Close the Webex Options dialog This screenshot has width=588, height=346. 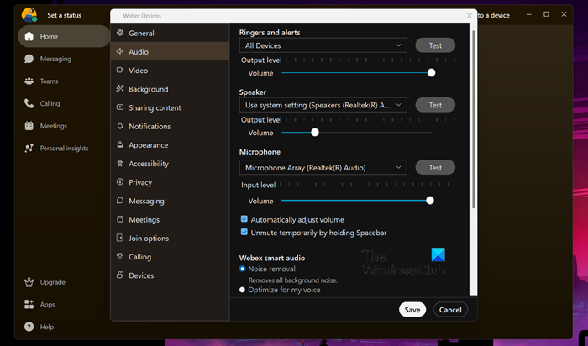click(469, 16)
